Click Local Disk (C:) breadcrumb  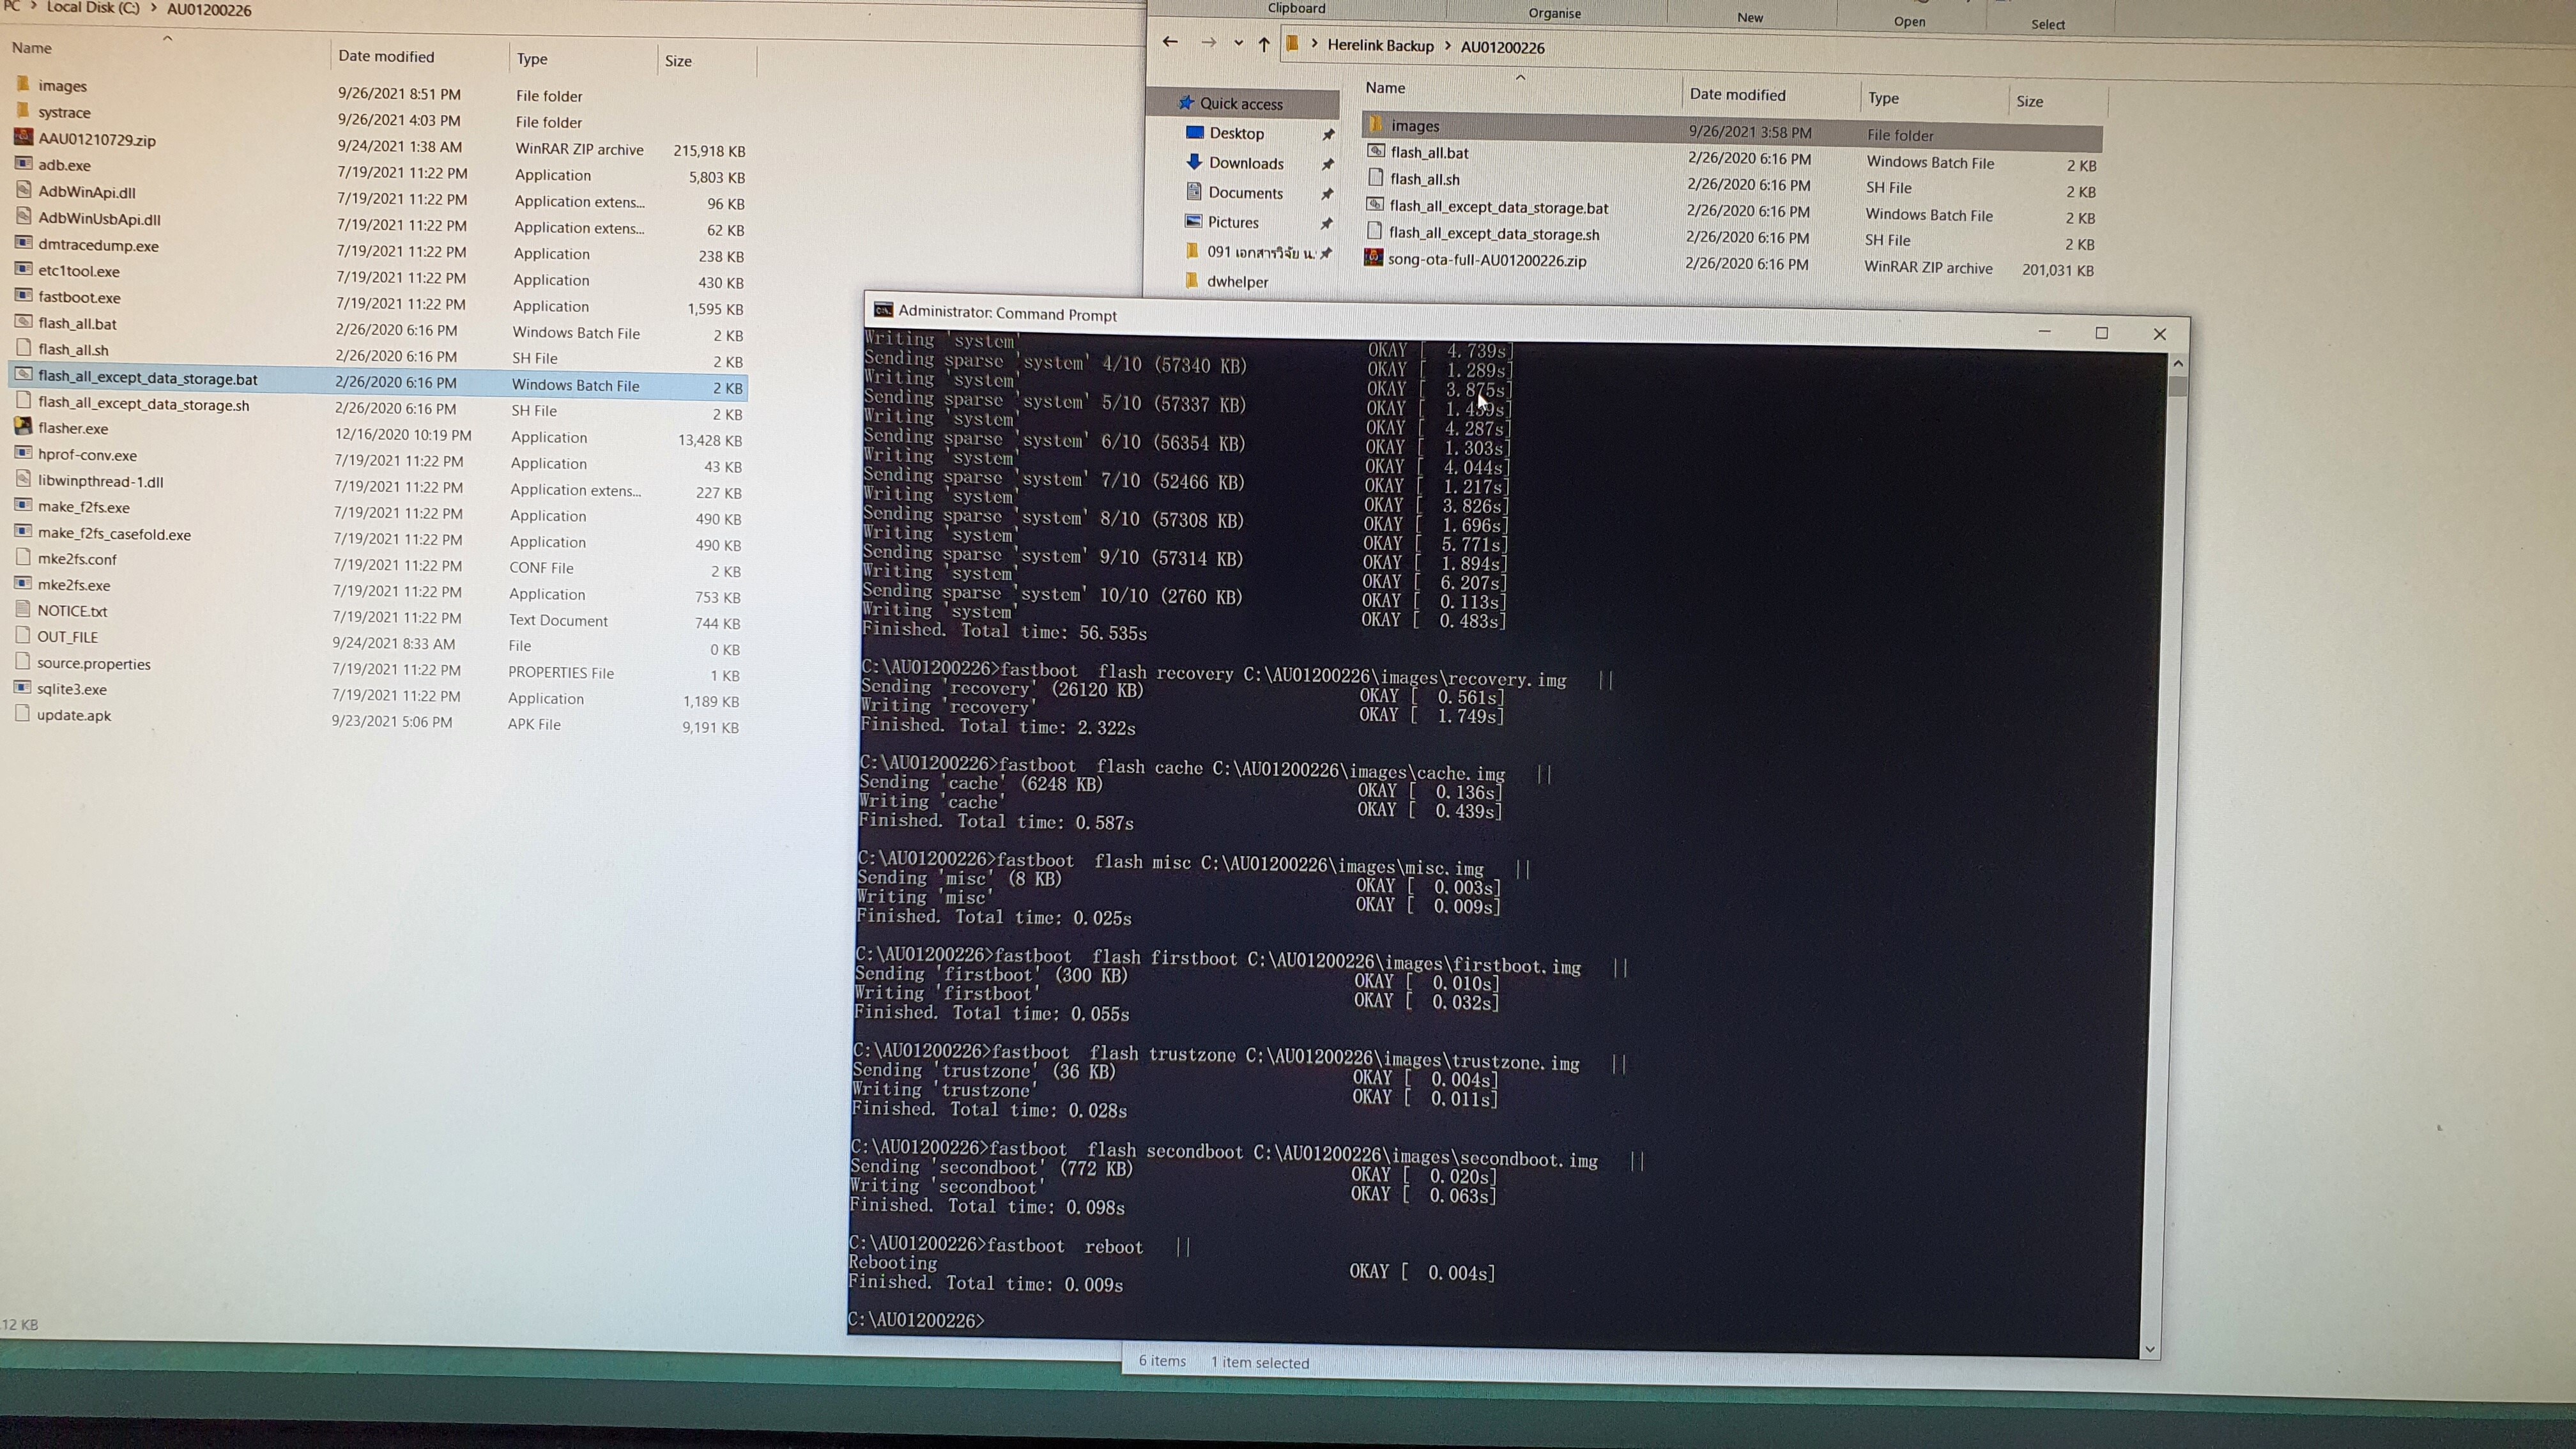(93, 7)
